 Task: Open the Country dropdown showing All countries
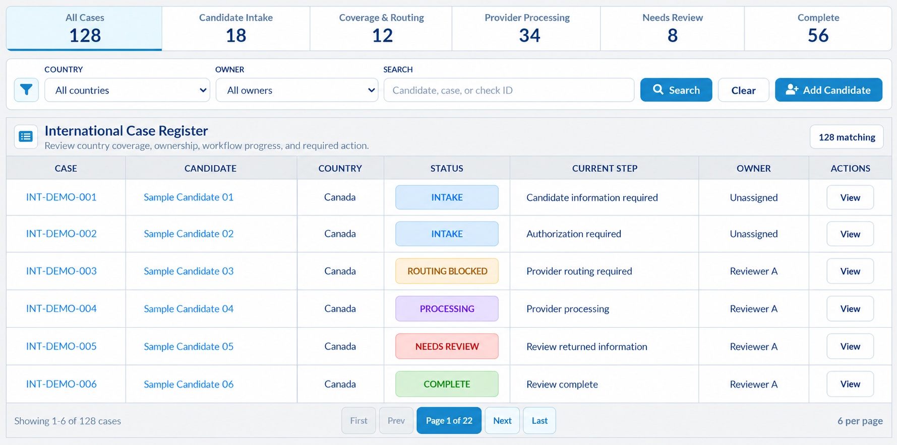click(127, 90)
